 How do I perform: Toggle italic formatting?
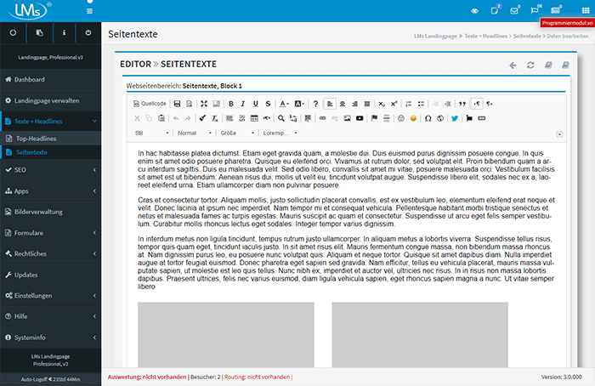pyautogui.click(x=243, y=104)
